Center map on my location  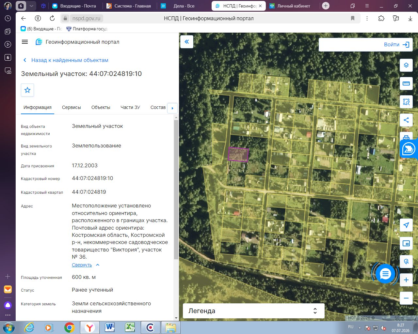click(406, 225)
